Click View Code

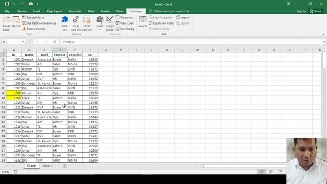125,23
